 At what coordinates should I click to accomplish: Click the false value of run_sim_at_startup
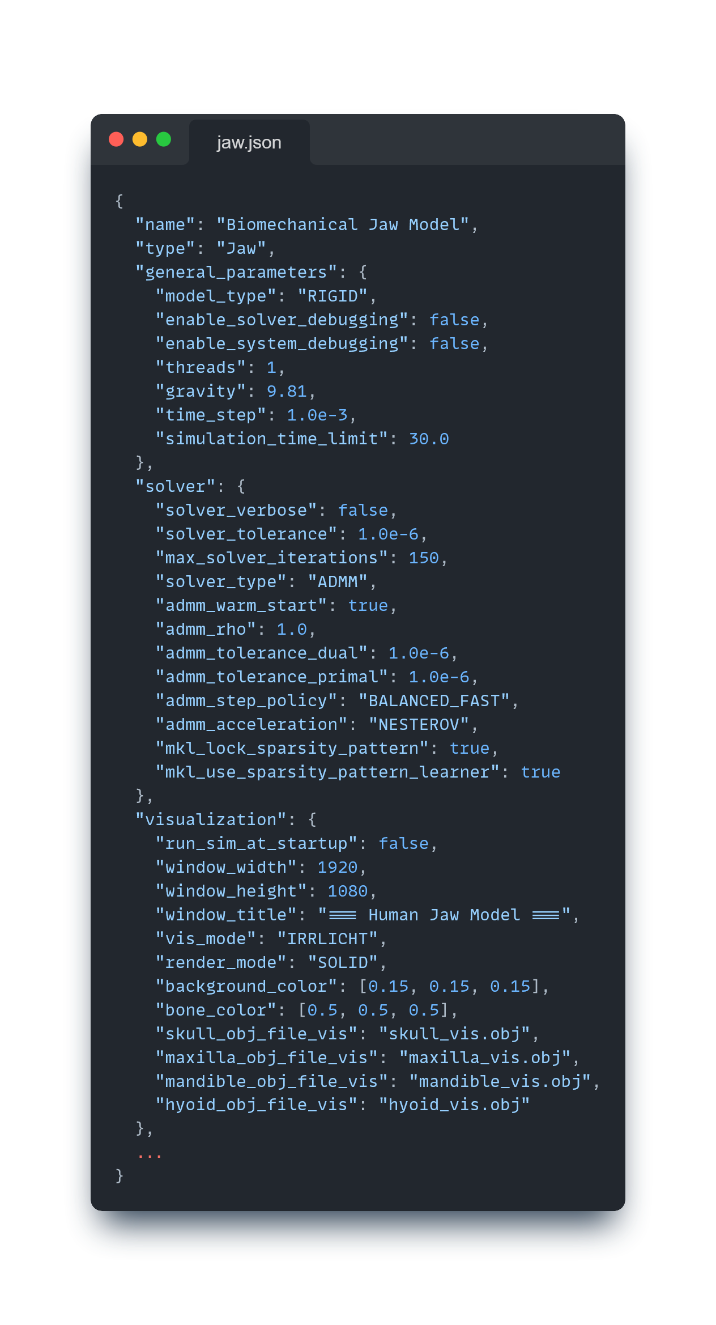click(x=403, y=844)
